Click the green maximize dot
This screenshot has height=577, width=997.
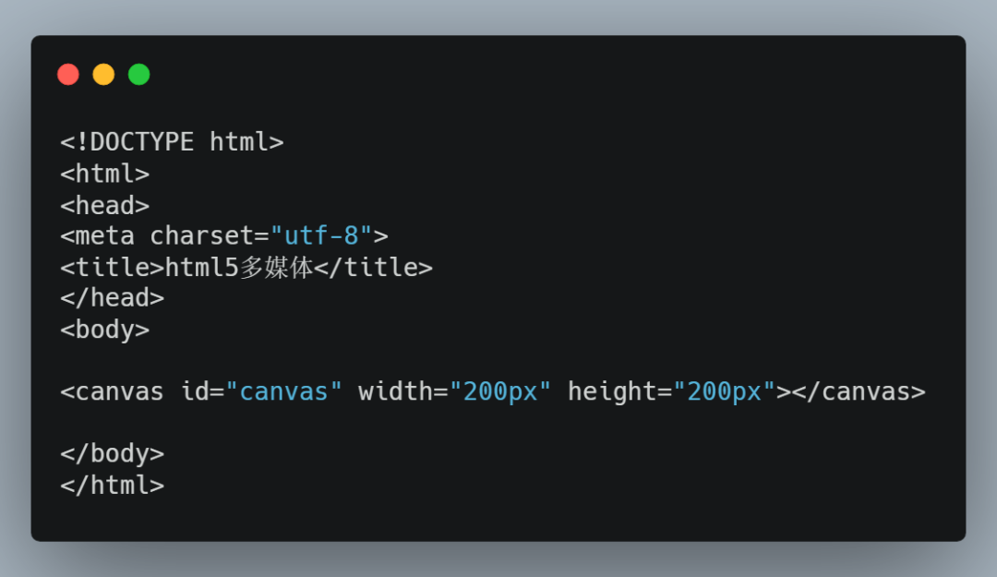click(x=138, y=75)
